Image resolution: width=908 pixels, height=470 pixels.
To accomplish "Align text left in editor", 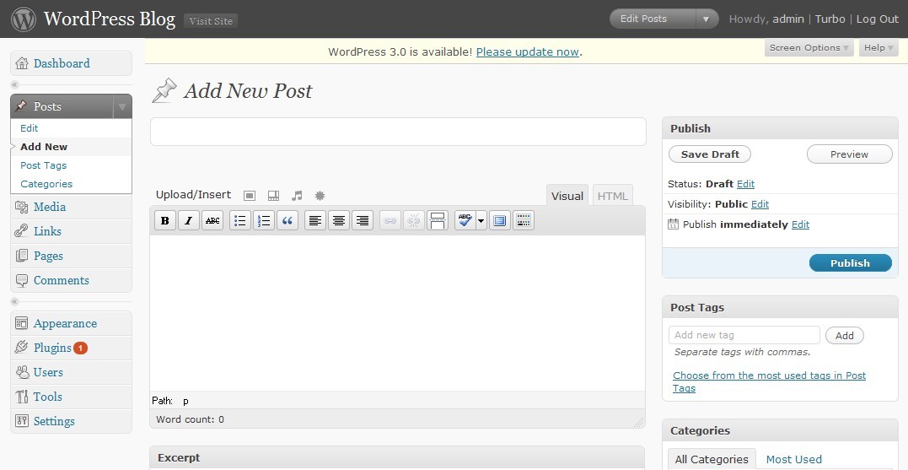I will (315, 221).
